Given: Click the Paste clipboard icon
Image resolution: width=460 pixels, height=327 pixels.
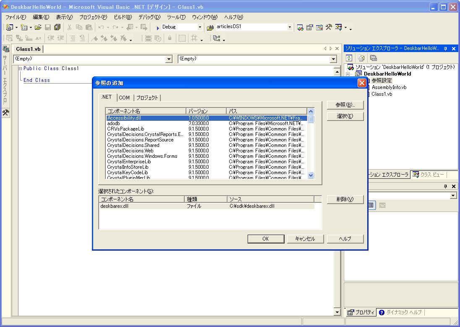Looking at the screenshot, I should pos(89,27).
